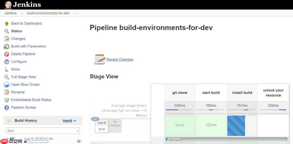Click the red cancel build #47 icon

(79, 141)
